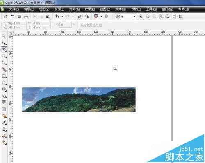The height and width of the screenshot is (163, 205).
Task: Select the Polygon tool
Action: [x=4, y=89]
